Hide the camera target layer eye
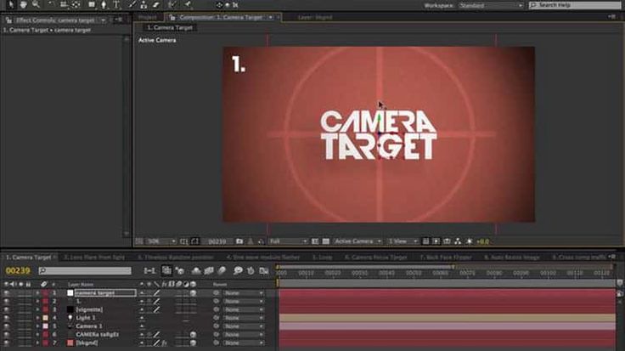 7,292
